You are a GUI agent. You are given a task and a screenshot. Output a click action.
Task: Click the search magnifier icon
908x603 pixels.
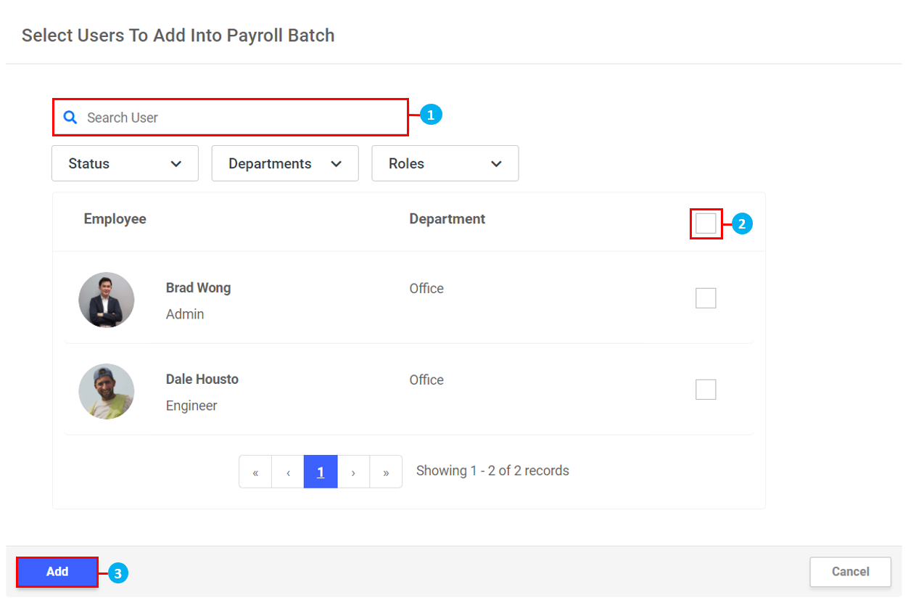(x=70, y=118)
